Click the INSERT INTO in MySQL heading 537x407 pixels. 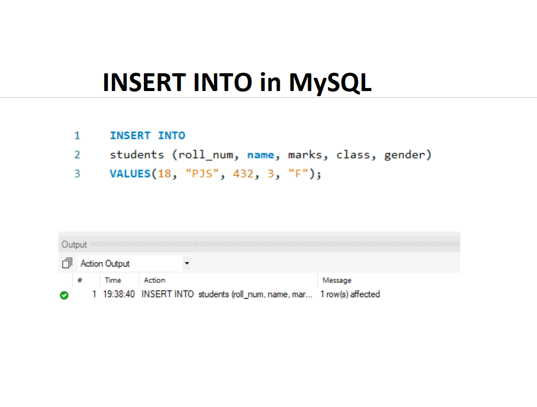pos(237,82)
